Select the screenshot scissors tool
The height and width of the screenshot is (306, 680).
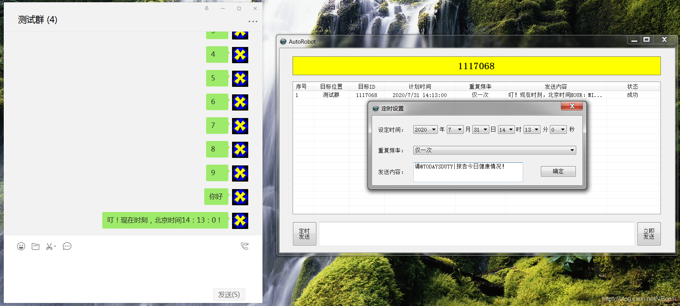(51, 246)
